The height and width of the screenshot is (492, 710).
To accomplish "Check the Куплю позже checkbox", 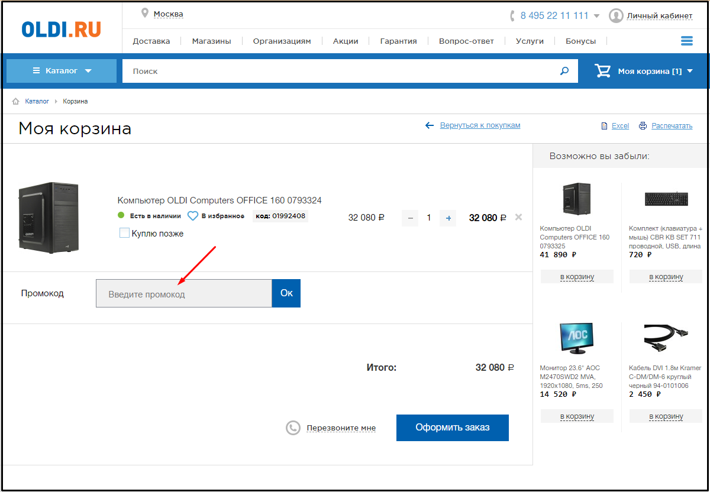I will (x=124, y=233).
